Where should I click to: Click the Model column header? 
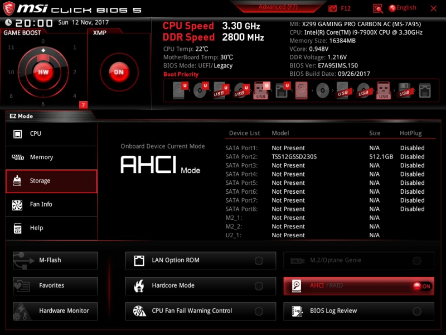(x=280, y=133)
